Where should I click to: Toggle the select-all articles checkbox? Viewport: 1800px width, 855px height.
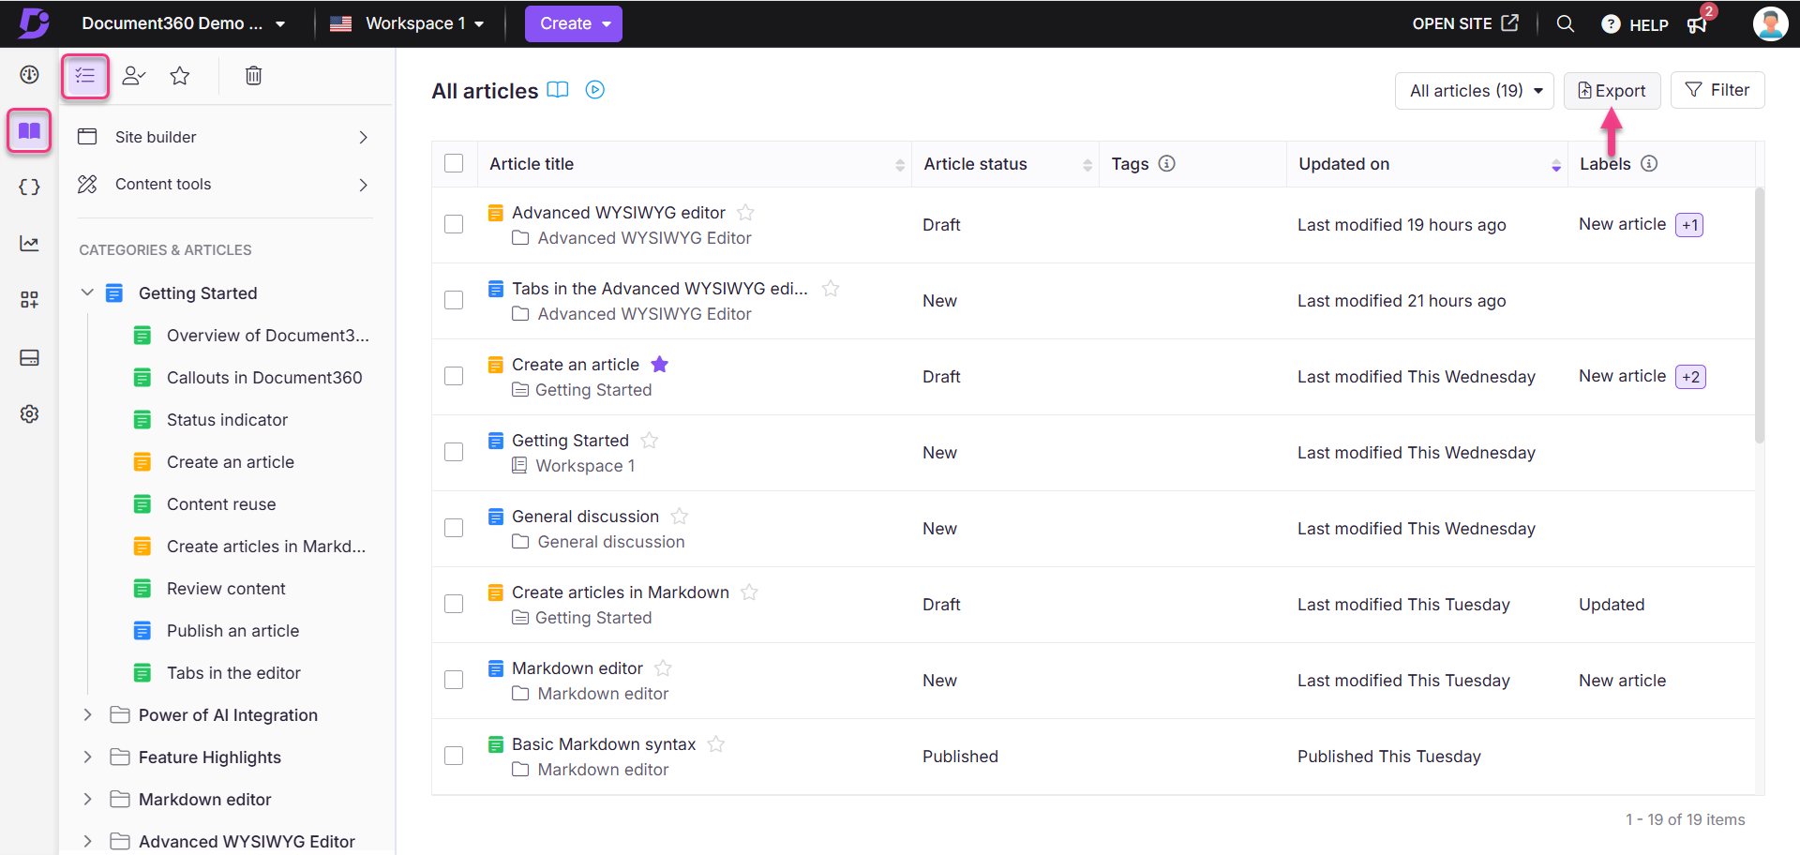(454, 163)
